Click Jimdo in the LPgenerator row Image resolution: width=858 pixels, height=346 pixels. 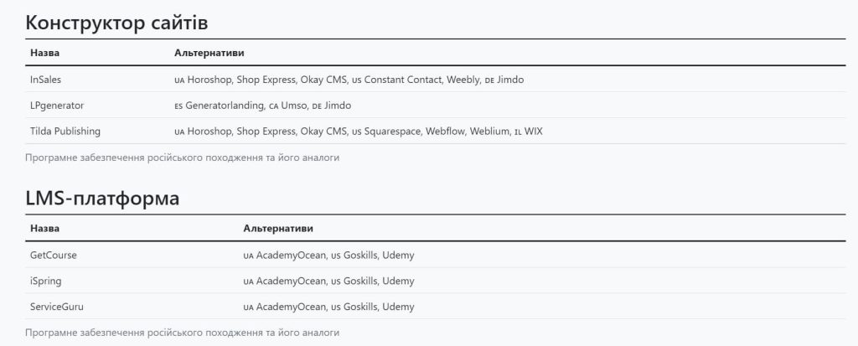click(x=338, y=105)
